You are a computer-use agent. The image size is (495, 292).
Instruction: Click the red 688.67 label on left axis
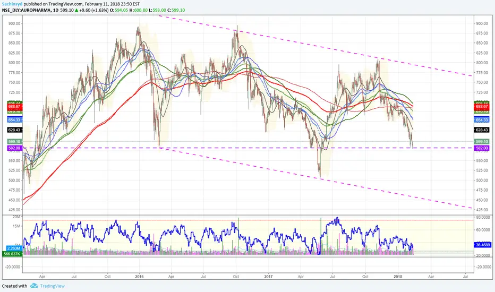click(x=14, y=107)
